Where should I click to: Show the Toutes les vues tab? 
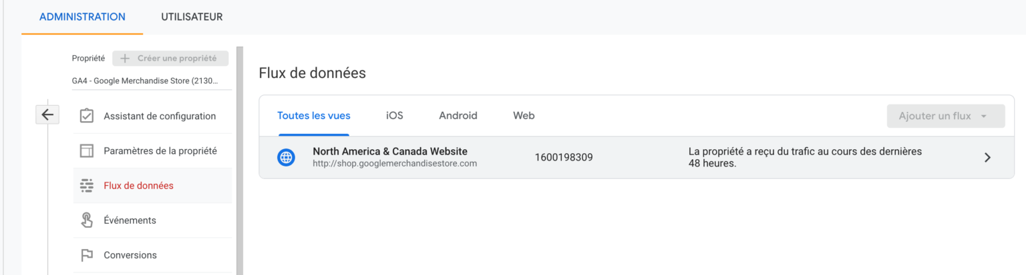(x=314, y=116)
